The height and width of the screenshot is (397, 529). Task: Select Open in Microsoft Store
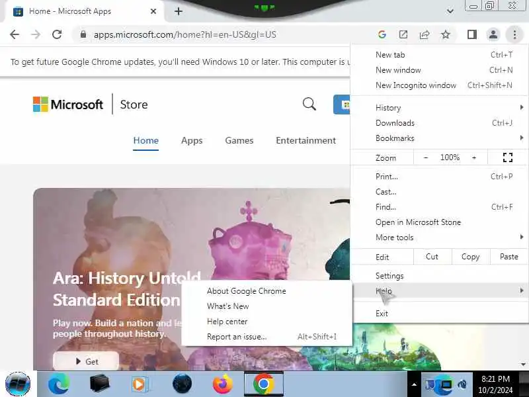[x=440, y=222]
